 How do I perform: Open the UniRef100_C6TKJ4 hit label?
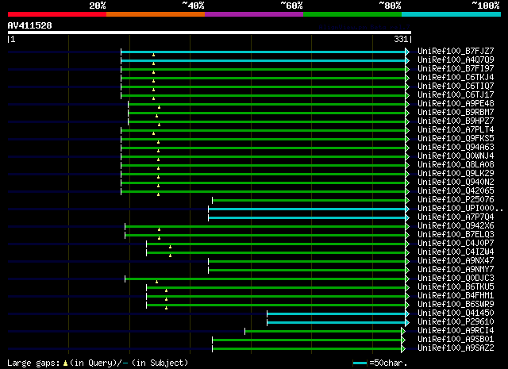point(456,77)
